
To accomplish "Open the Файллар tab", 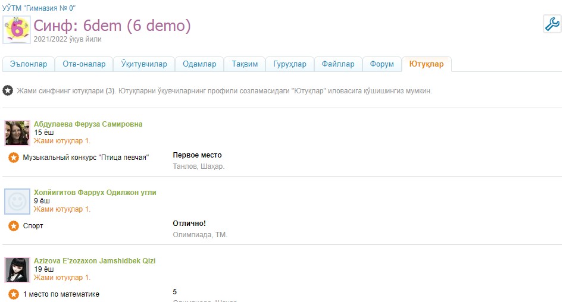I will point(338,64).
